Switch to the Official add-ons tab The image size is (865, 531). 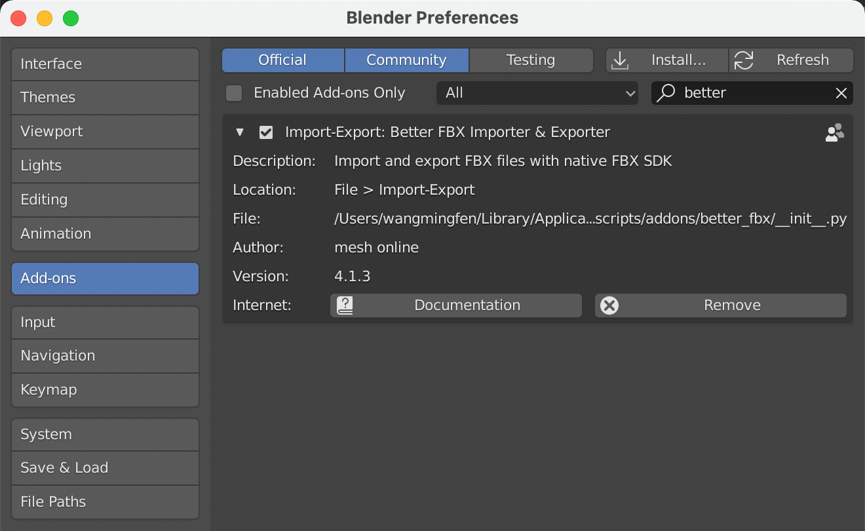click(x=282, y=60)
